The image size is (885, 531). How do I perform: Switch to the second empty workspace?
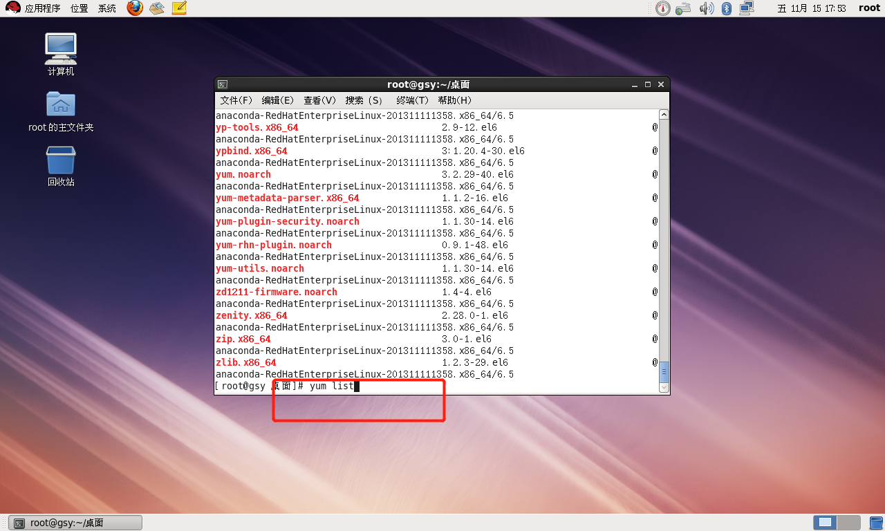tap(848, 523)
